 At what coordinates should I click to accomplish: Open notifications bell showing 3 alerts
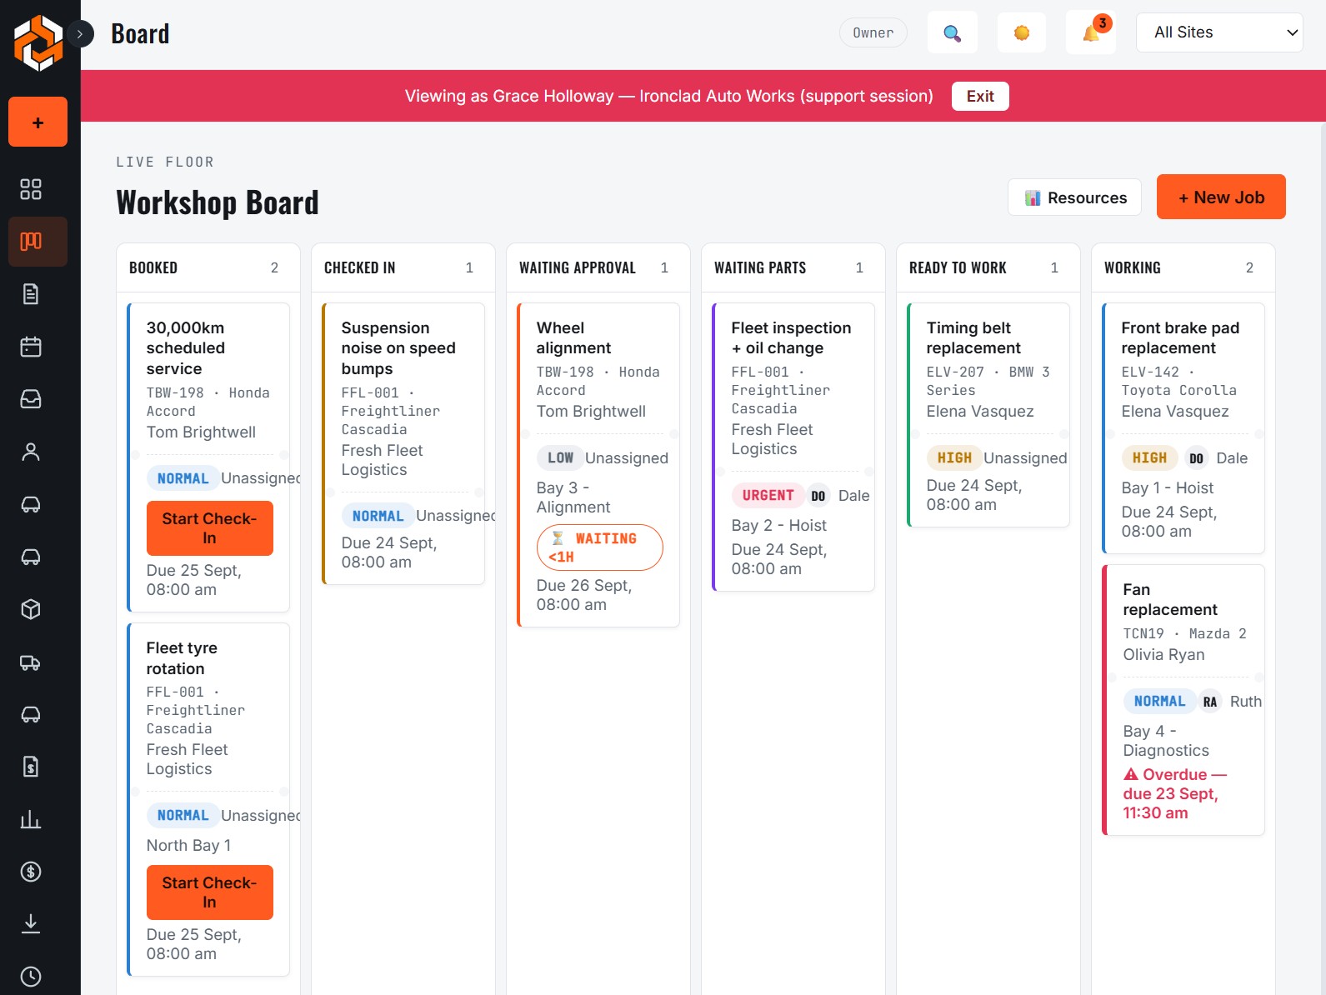click(x=1091, y=33)
